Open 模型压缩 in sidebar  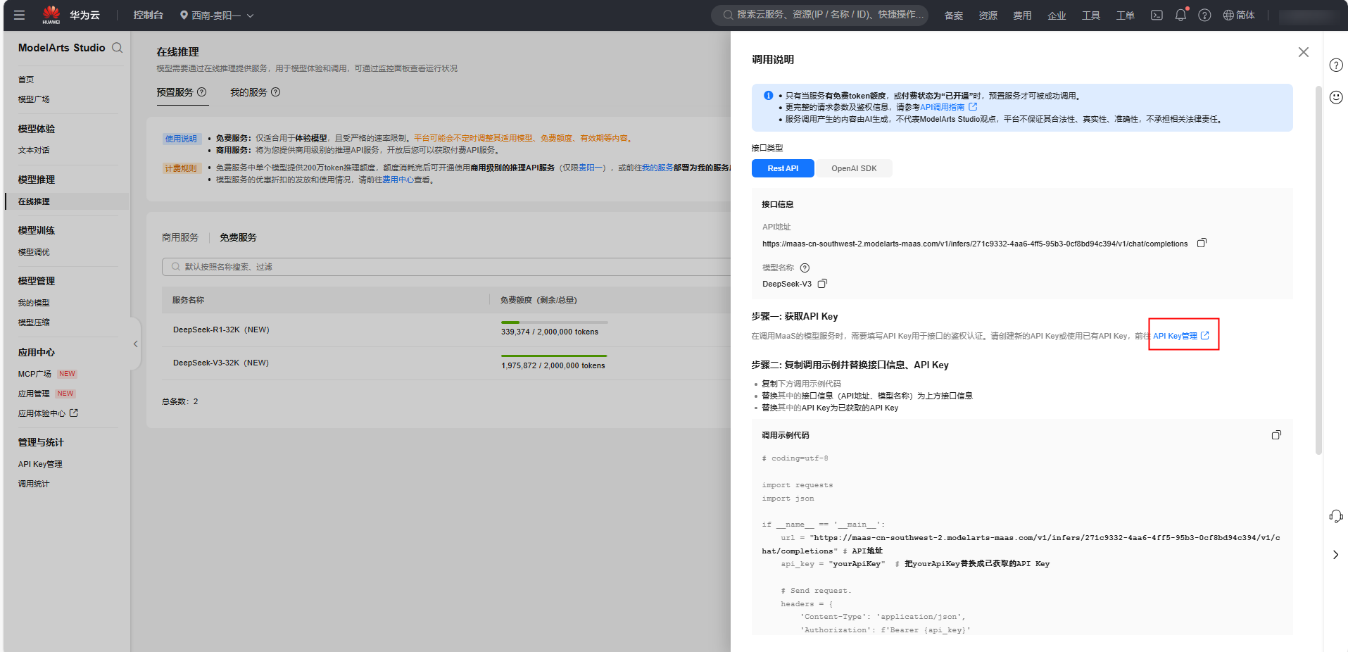[x=34, y=322]
